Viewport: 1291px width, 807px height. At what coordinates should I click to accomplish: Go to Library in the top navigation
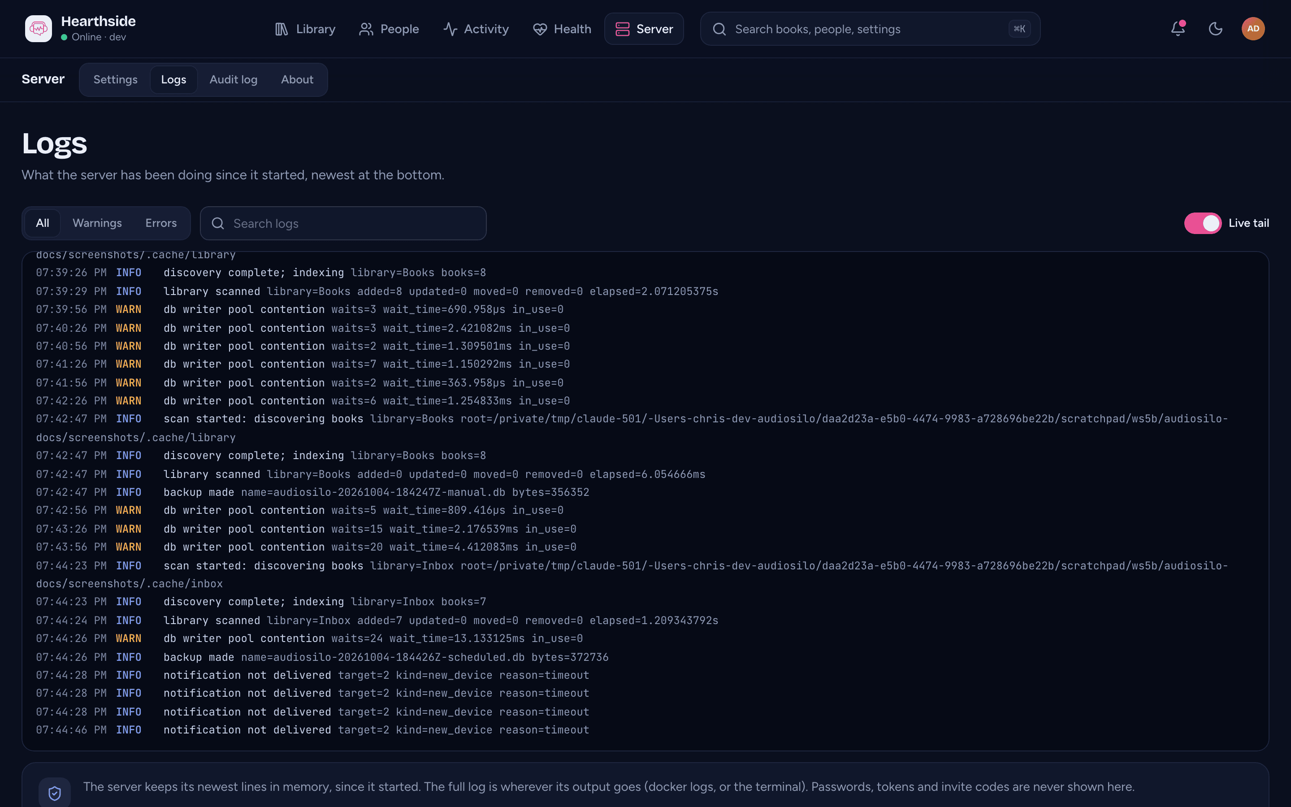point(305,29)
